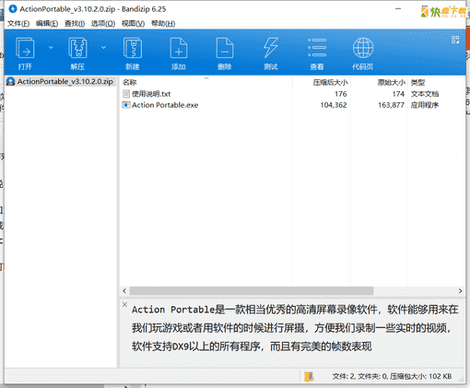Viewport: 470px width, 388px height.
Task: Click the text file icon of 使用说明.txt
Action: (x=126, y=94)
